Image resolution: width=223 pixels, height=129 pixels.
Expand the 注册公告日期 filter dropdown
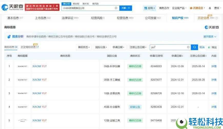(x=138, y=47)
